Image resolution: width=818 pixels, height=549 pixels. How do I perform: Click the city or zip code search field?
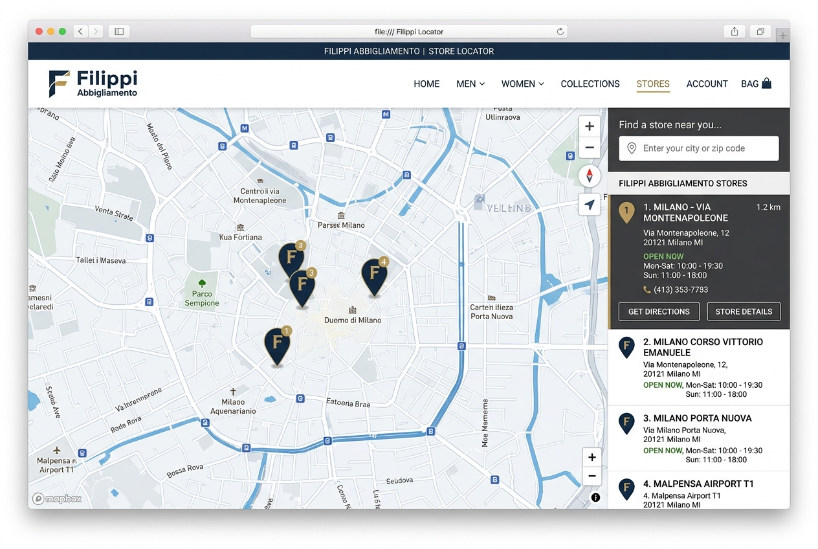(699, 148)
